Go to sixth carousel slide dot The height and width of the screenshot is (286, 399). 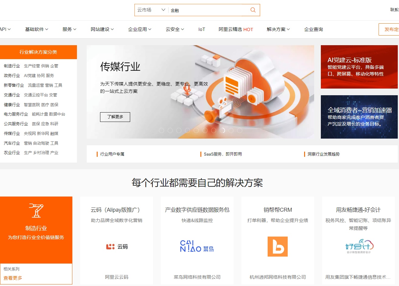(x=205, y=130)
